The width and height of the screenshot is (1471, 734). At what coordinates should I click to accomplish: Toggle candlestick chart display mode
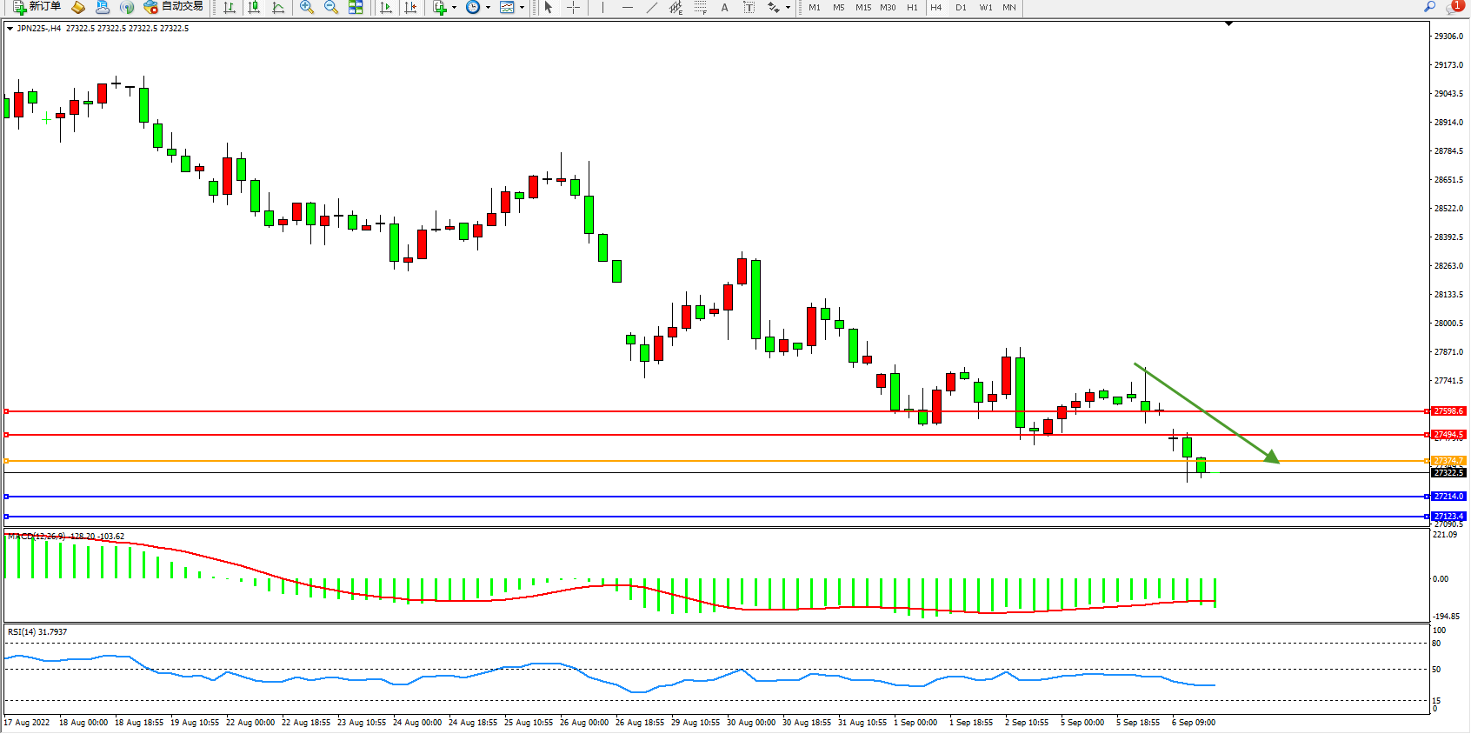pyautogui.click(x=254, y=7)
